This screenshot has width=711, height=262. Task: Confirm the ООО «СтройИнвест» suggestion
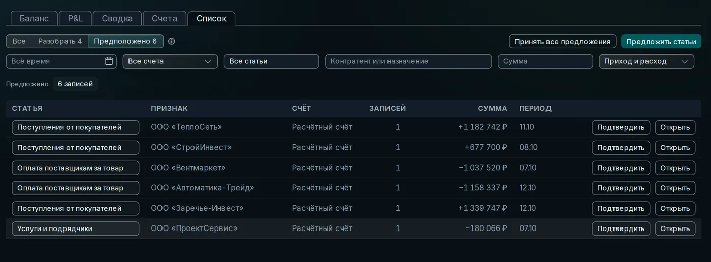(621, 148)
